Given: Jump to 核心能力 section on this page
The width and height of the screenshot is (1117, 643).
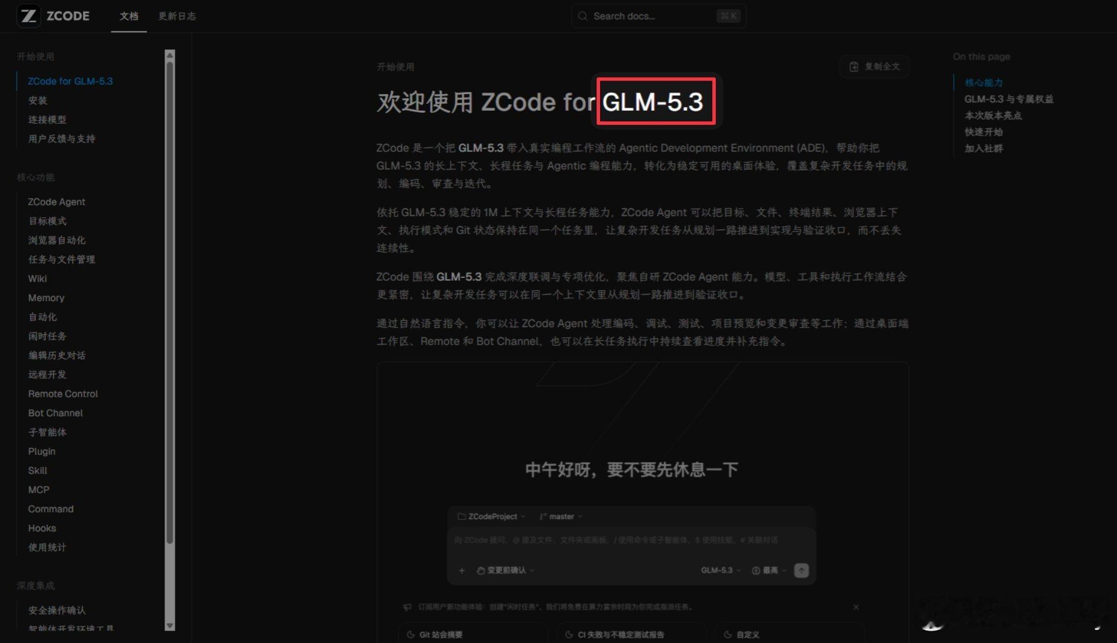Looking at the screenshot, I should click(984, 83).
